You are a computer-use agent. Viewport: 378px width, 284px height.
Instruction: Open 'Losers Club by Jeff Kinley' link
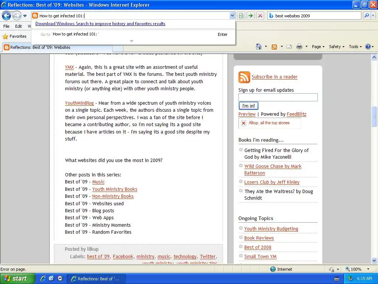[x=272, y=182]
